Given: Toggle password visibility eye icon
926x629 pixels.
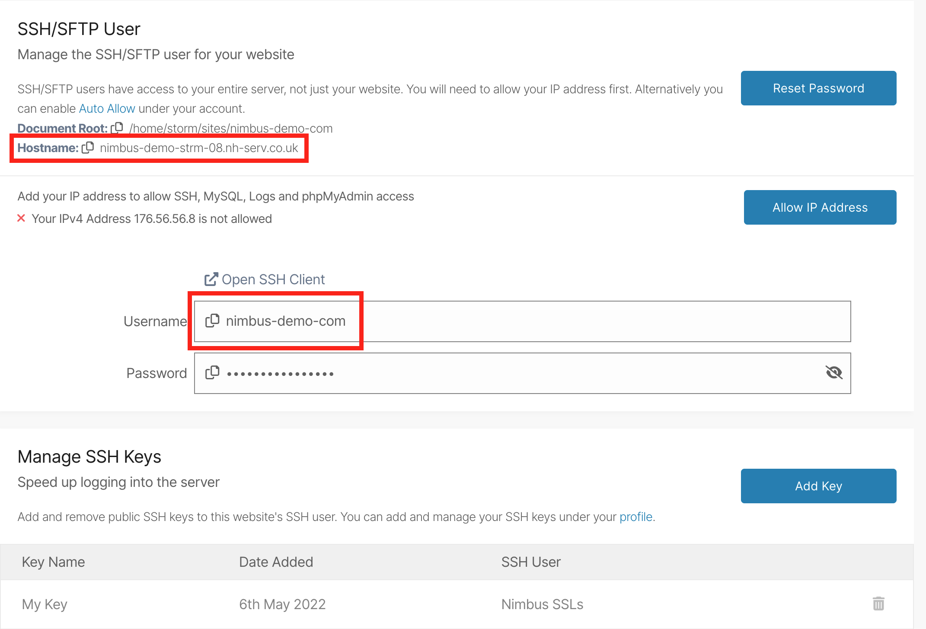Looking at the screenshot, I should (833, 372).
